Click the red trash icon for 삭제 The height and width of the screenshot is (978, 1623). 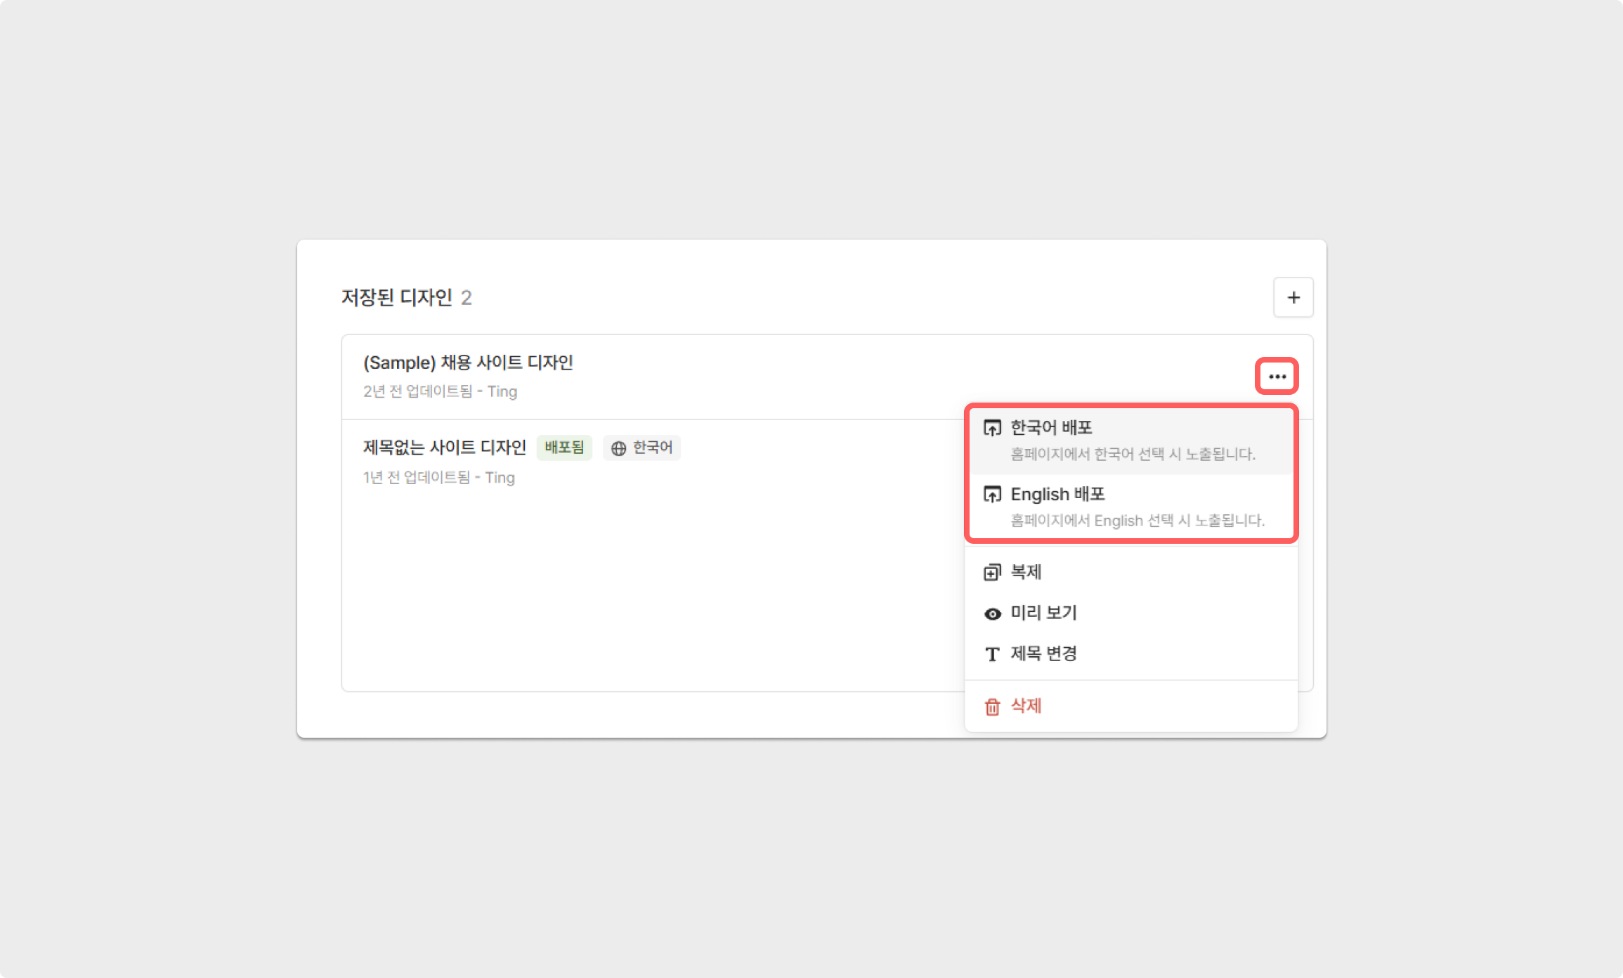992,707
